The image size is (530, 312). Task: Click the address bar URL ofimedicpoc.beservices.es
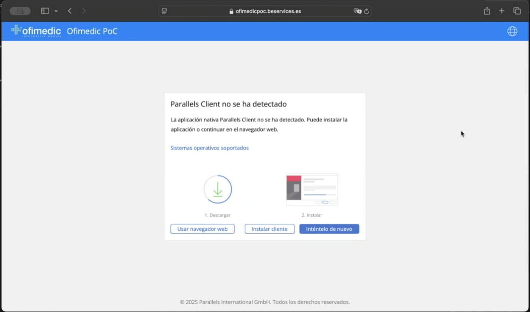click(268, 11)
